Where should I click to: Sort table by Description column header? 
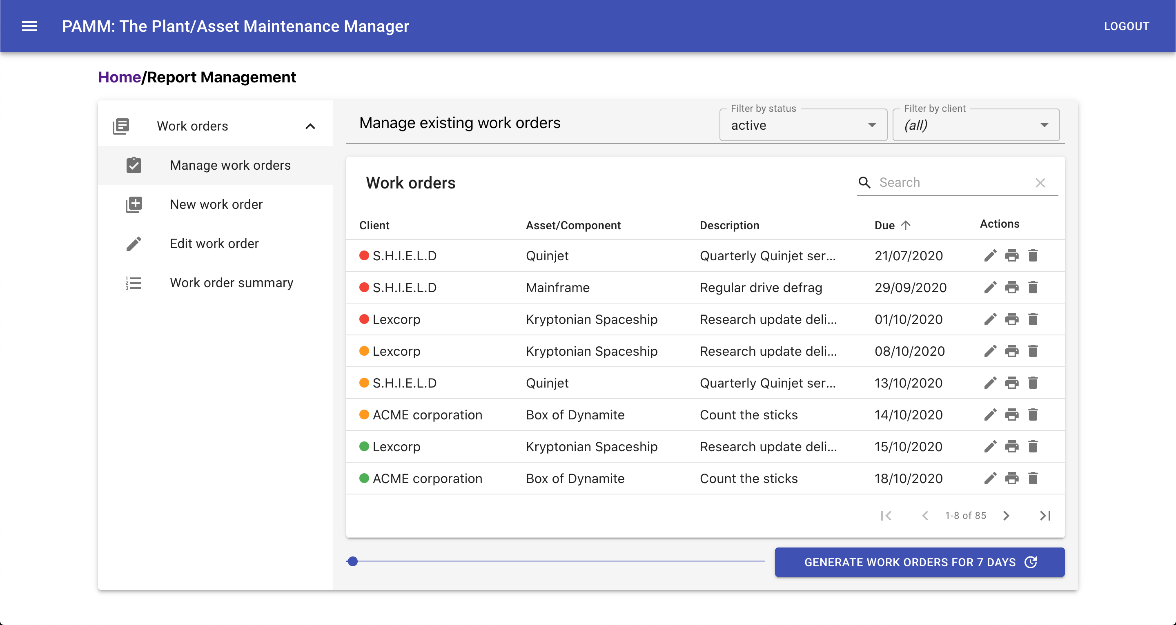(x=729, y=225)
